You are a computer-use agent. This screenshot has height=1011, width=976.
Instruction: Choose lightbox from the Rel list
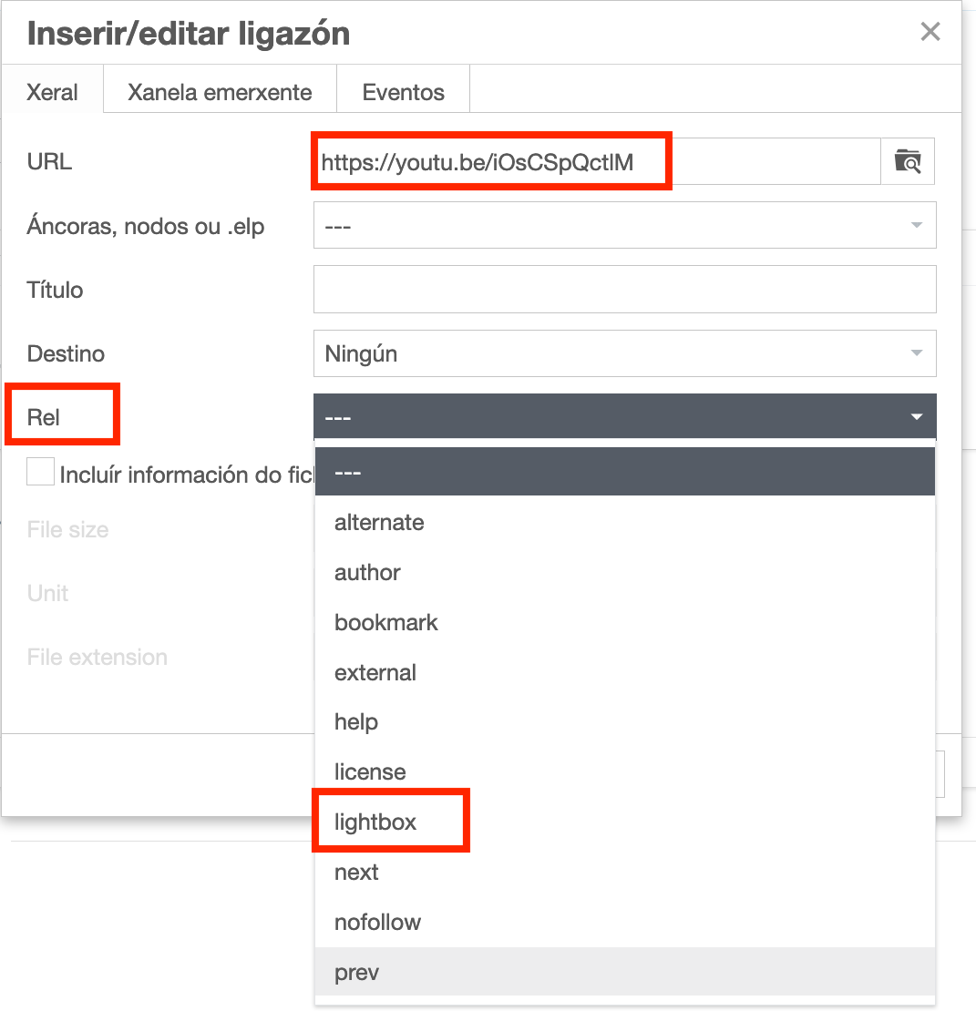(375, 822)
